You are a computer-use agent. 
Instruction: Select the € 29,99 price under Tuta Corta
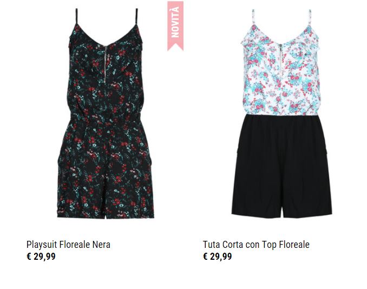pos(217,257)
